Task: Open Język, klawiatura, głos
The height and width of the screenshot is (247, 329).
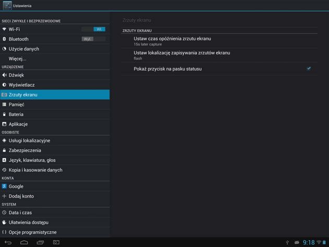Action: pos(55,160)
